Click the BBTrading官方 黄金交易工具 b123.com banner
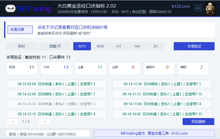The width and height of the screenshot is (220, 139). [154, 133]
